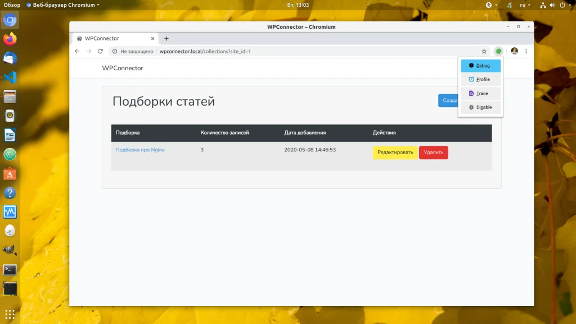The height and width of the screenshot is (324, 576).
Task: Open the system power menu dropdown
Action: click(565, 5)
